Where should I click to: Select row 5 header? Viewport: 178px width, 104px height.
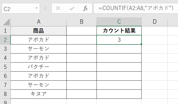(5, 67)
